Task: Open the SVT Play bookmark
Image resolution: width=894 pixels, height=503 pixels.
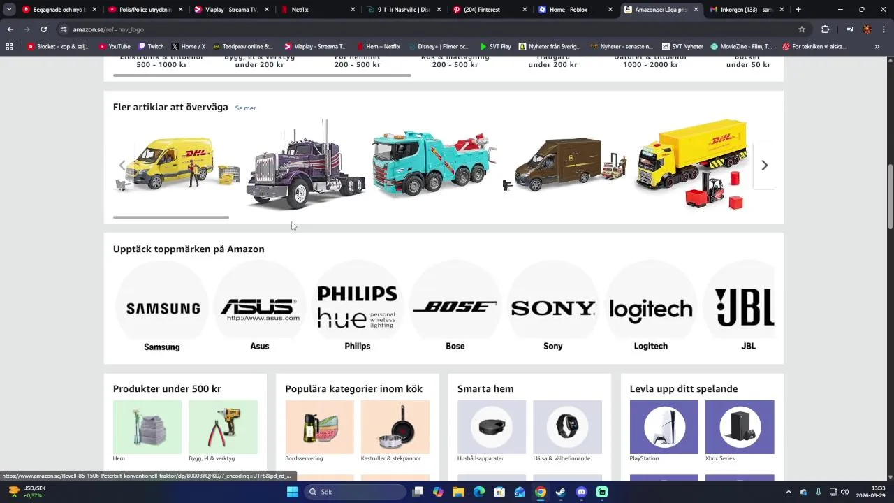Action: (495, 47)
